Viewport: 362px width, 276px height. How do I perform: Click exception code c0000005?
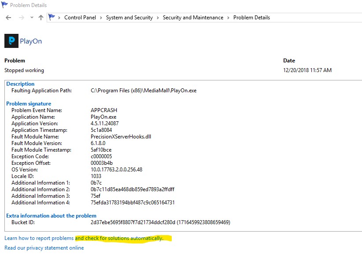[x=101, y=156]
